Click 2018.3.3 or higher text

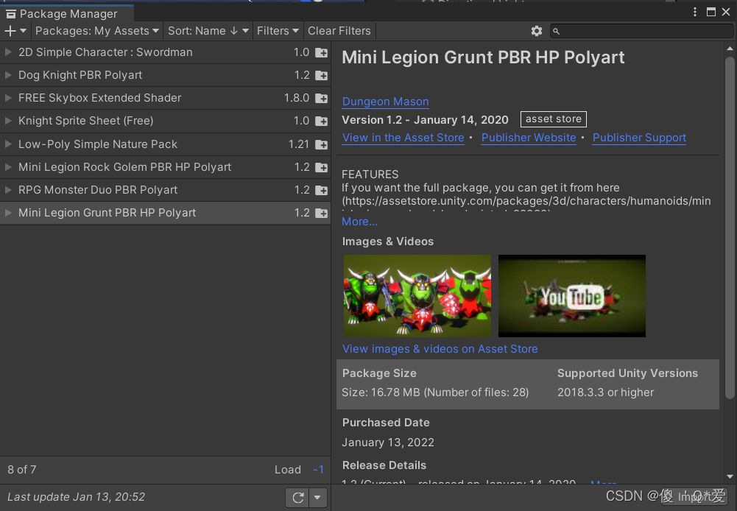[x=605, y=392]
